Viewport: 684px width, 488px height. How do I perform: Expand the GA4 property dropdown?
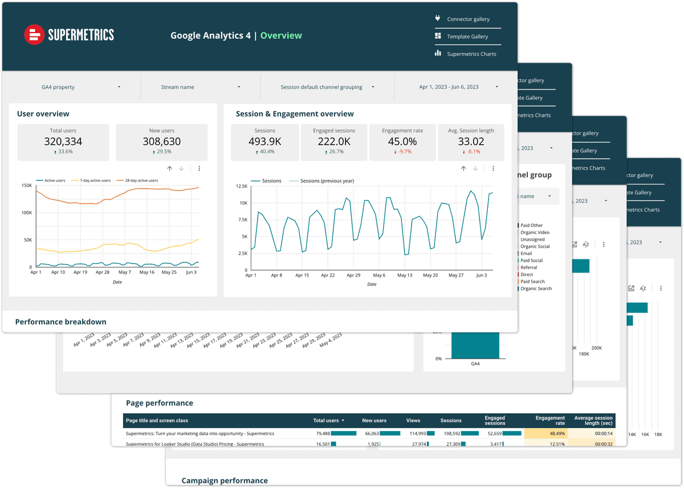pyautogui.click(x=80, y=87)
